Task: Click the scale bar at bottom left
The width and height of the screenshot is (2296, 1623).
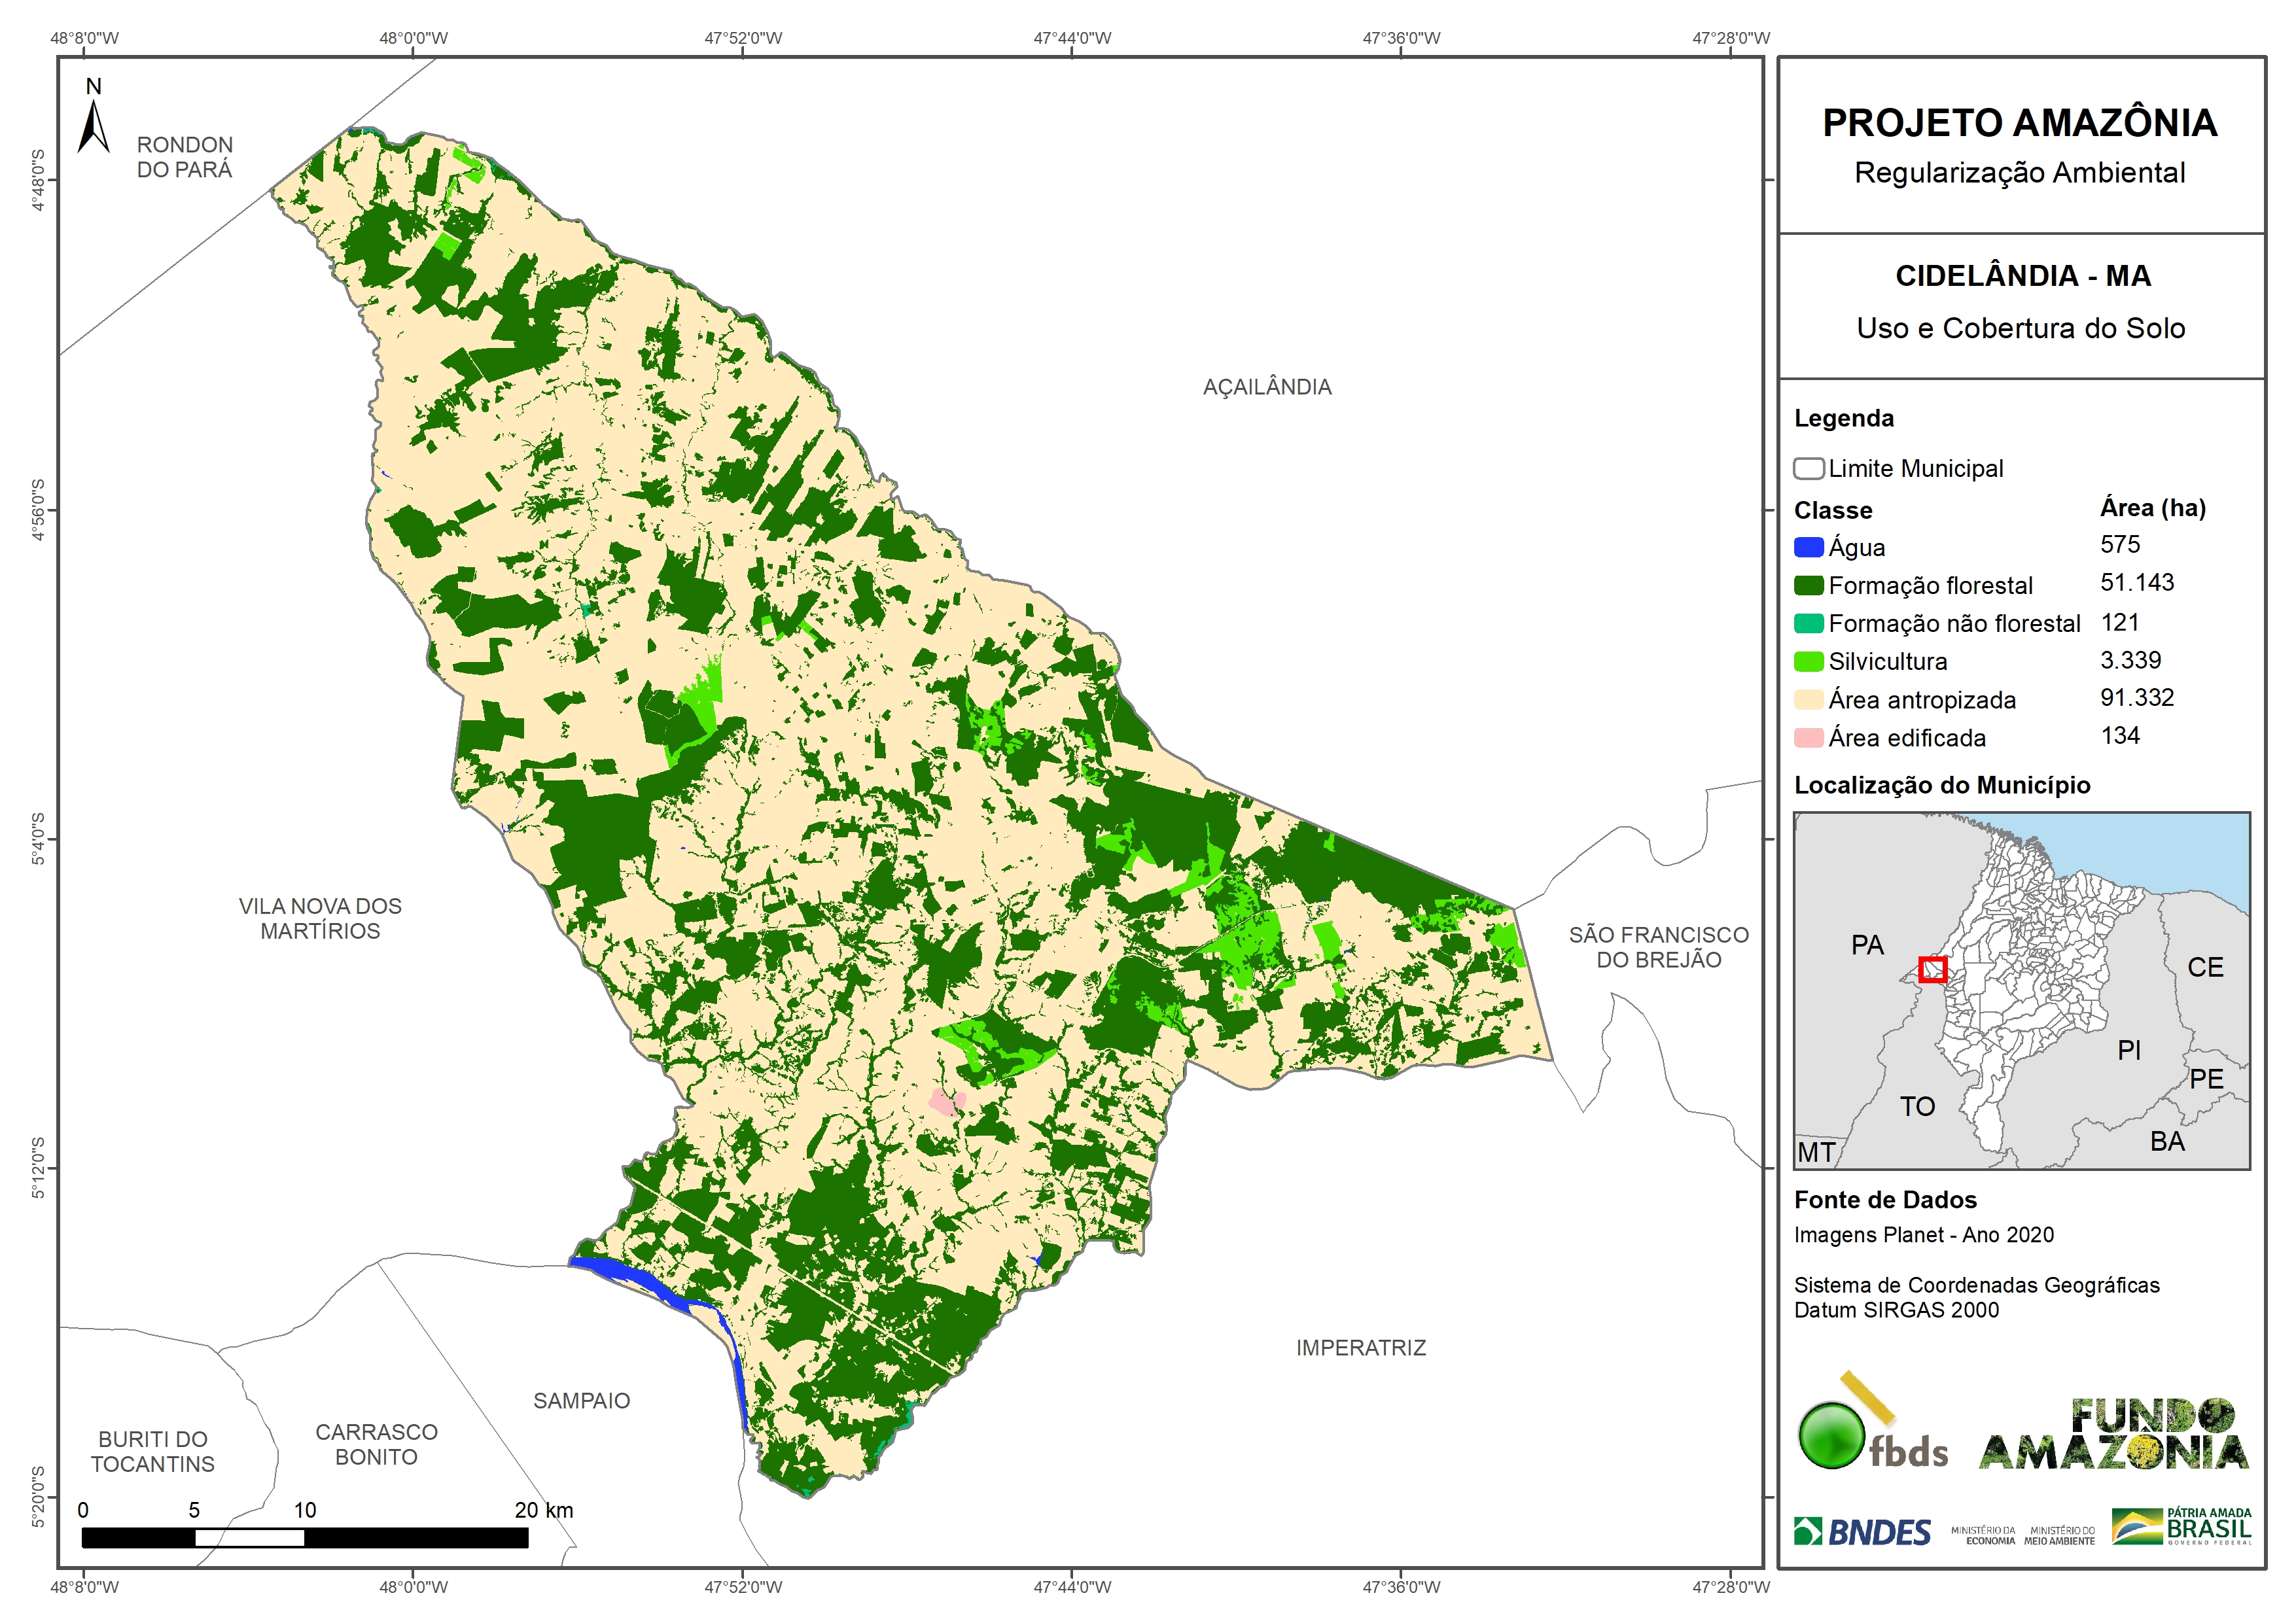Action: (x=305, y=1537)
